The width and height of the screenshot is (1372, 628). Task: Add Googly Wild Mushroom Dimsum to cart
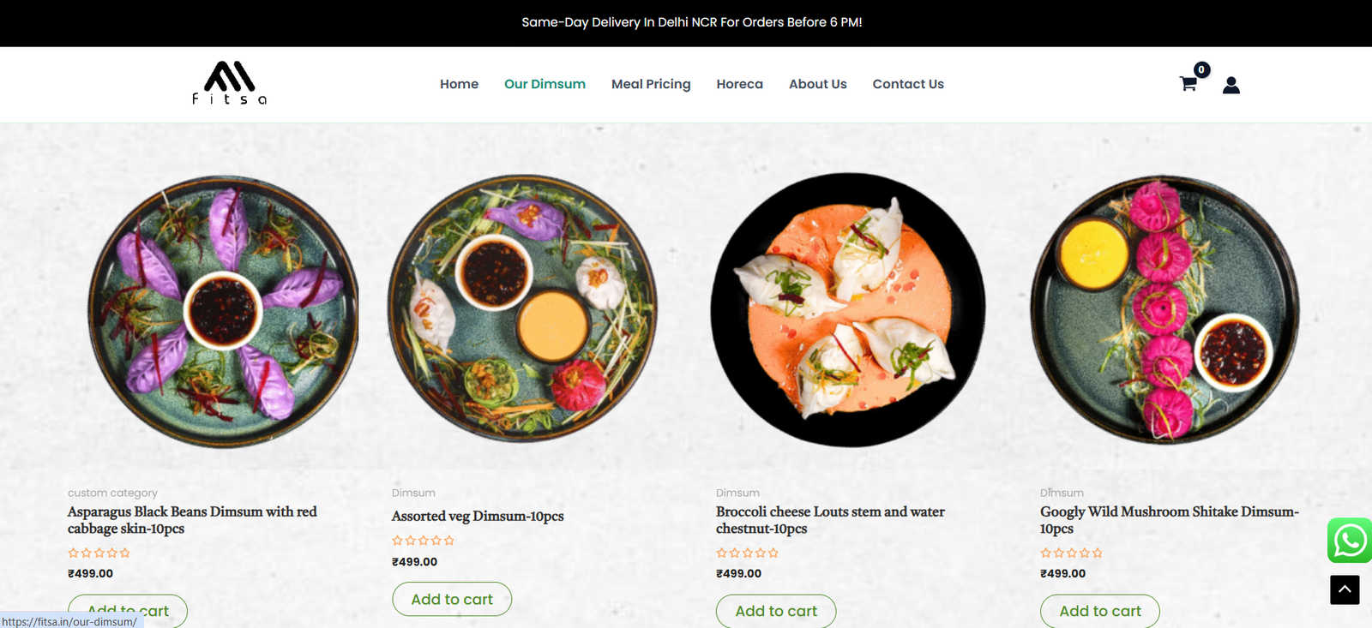point(1100,611)
